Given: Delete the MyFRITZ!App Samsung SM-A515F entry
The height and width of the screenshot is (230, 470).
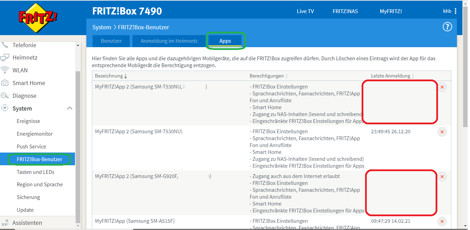Looking at the screenshot, I should (x=442, y=221).
